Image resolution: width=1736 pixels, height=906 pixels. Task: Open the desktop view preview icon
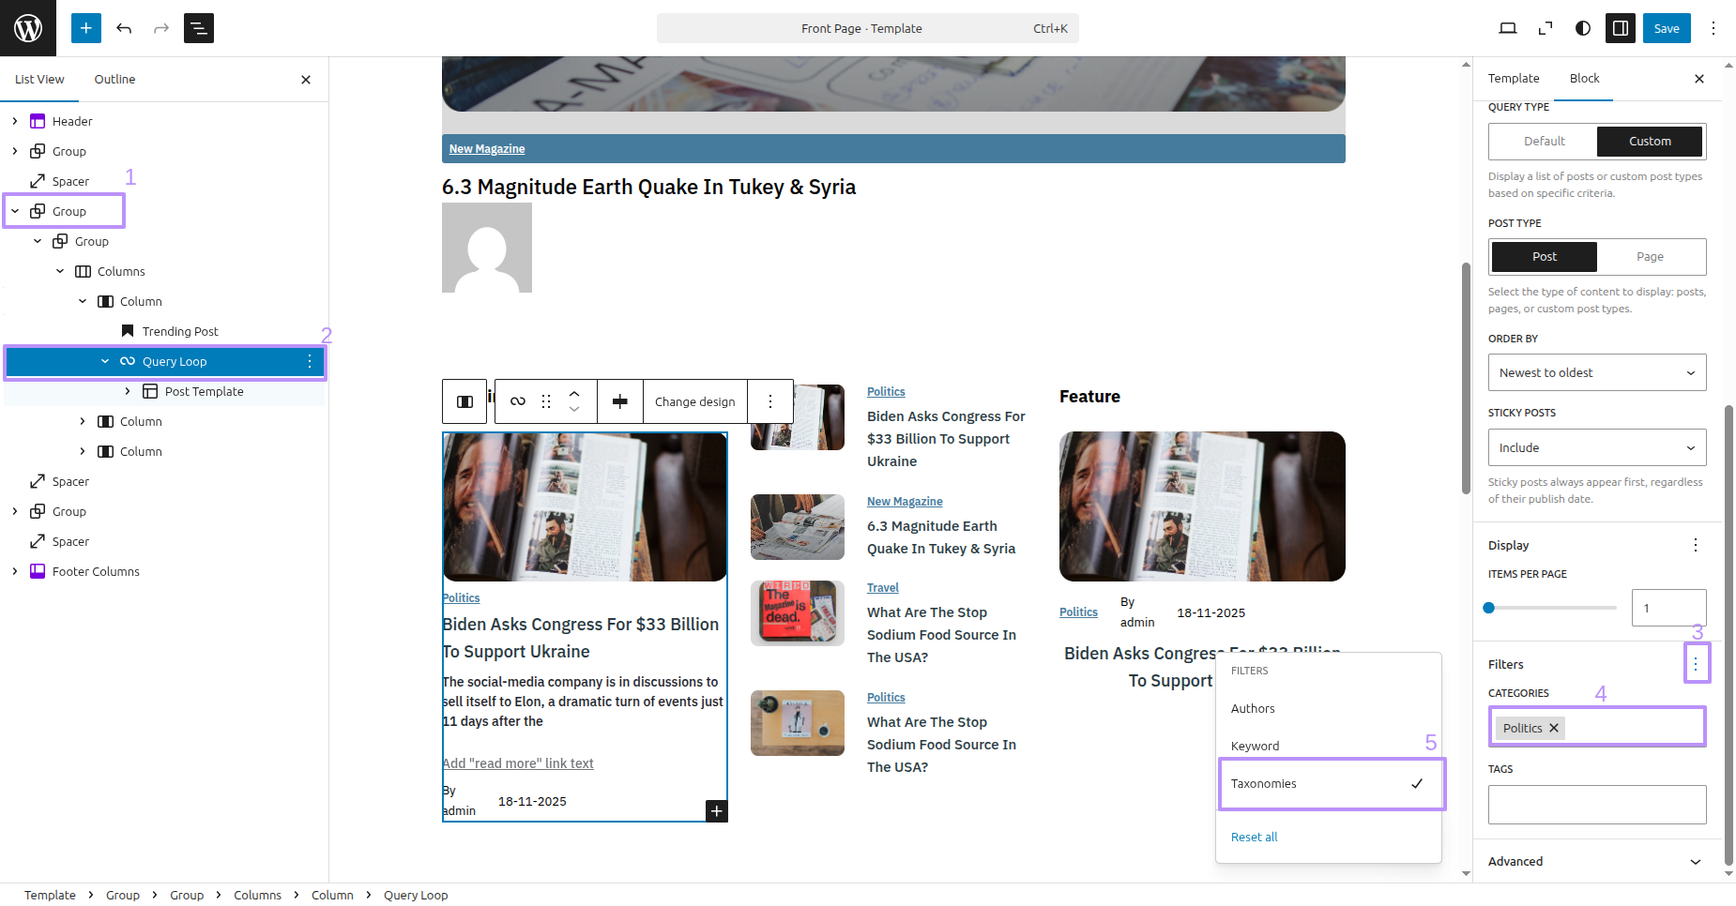click(1507, 28)
